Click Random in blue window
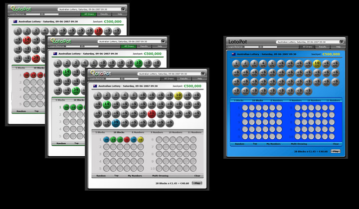 239,144
